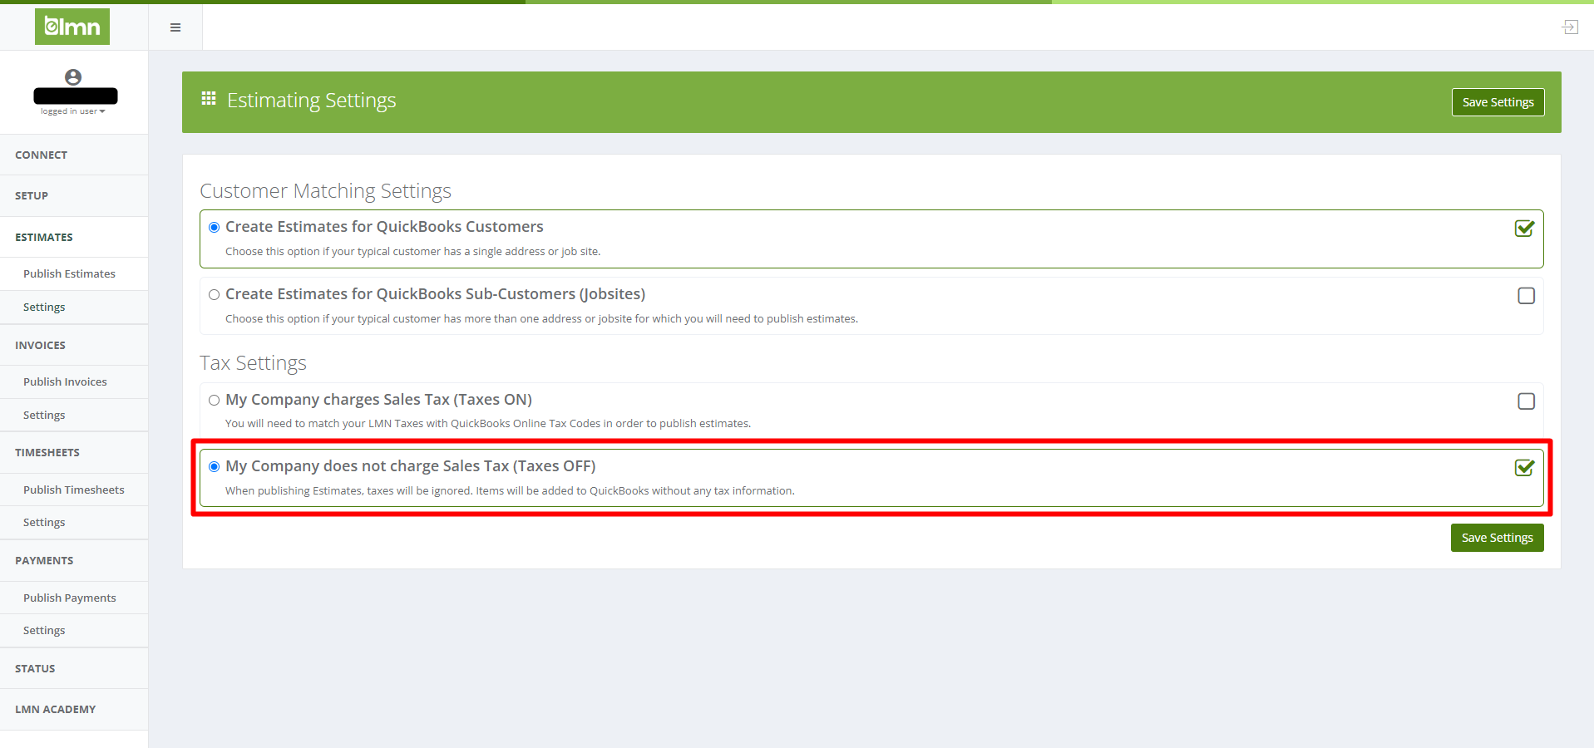The width and height of the screenshot is (1594, 748).
Task: Click the LMN logo in top-left
Action: point(72,27)
